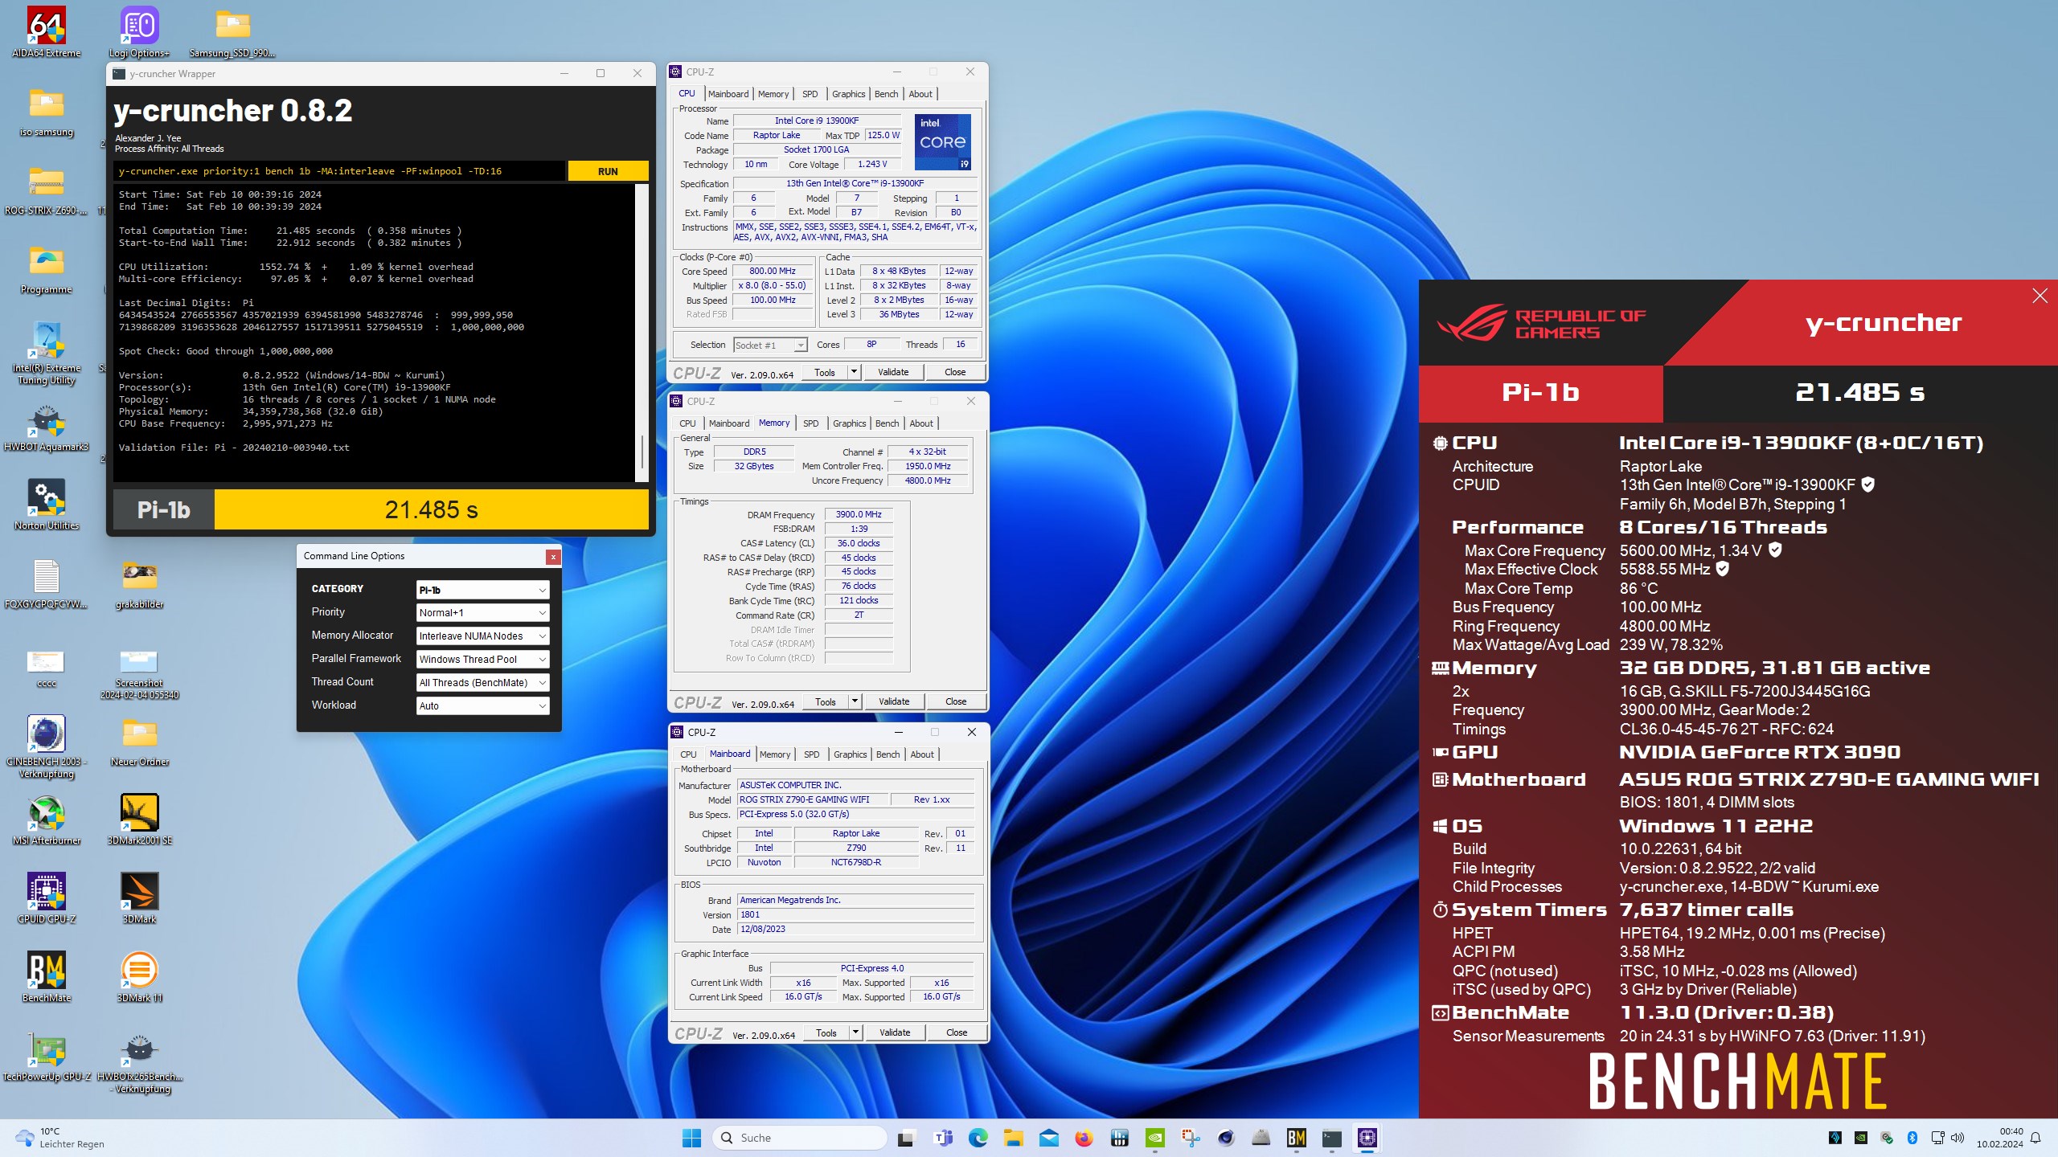
Task: Click the volume speaker tray icon
Action: [x=1957, y=1138]
